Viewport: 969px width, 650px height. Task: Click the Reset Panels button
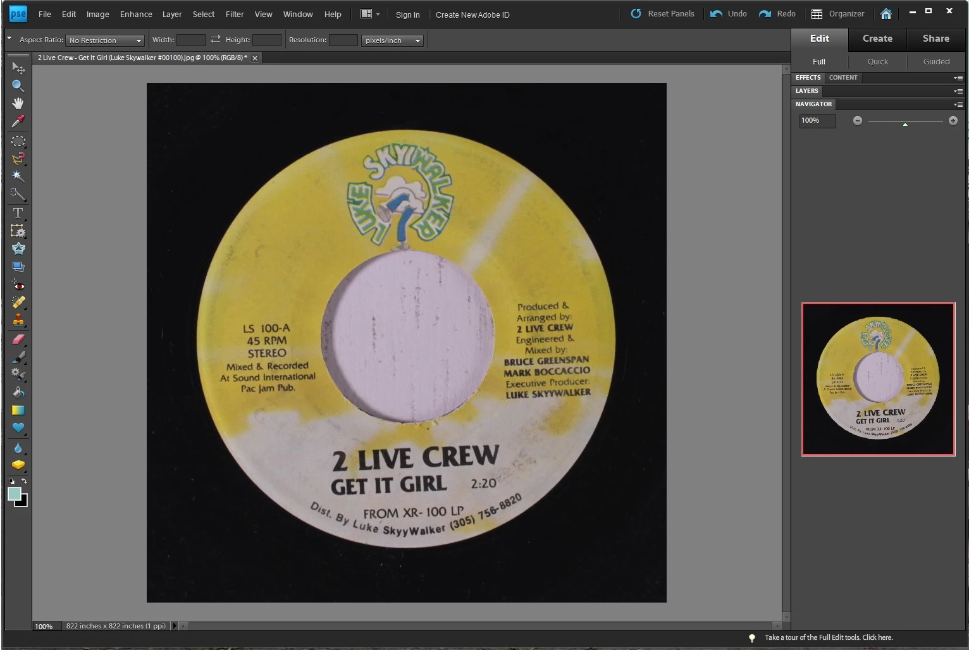662,14
